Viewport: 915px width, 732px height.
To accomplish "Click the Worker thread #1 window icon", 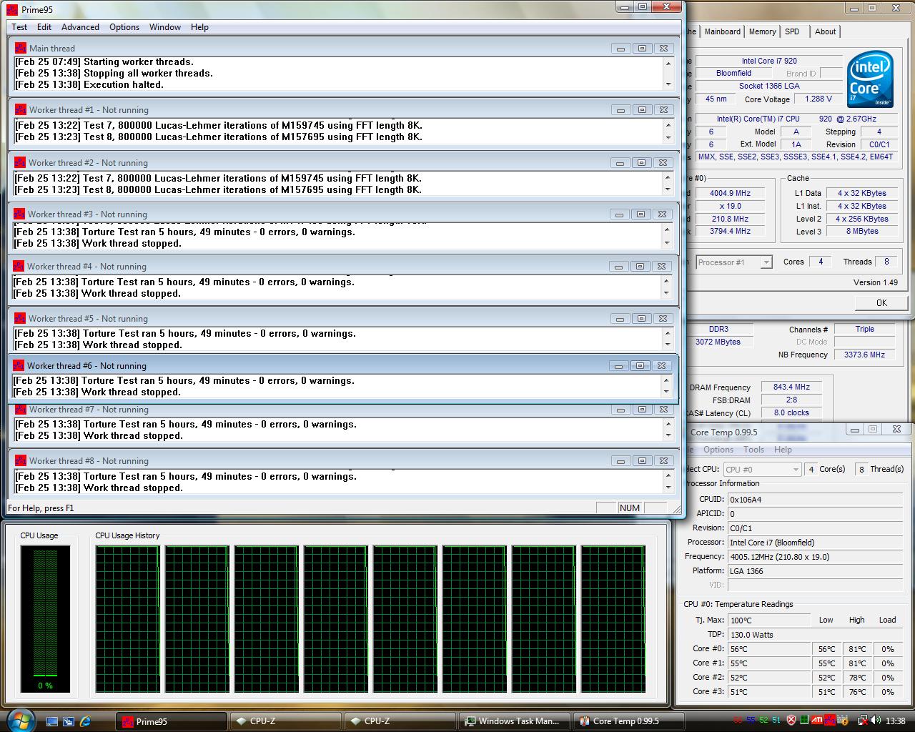I will (21, 109).
